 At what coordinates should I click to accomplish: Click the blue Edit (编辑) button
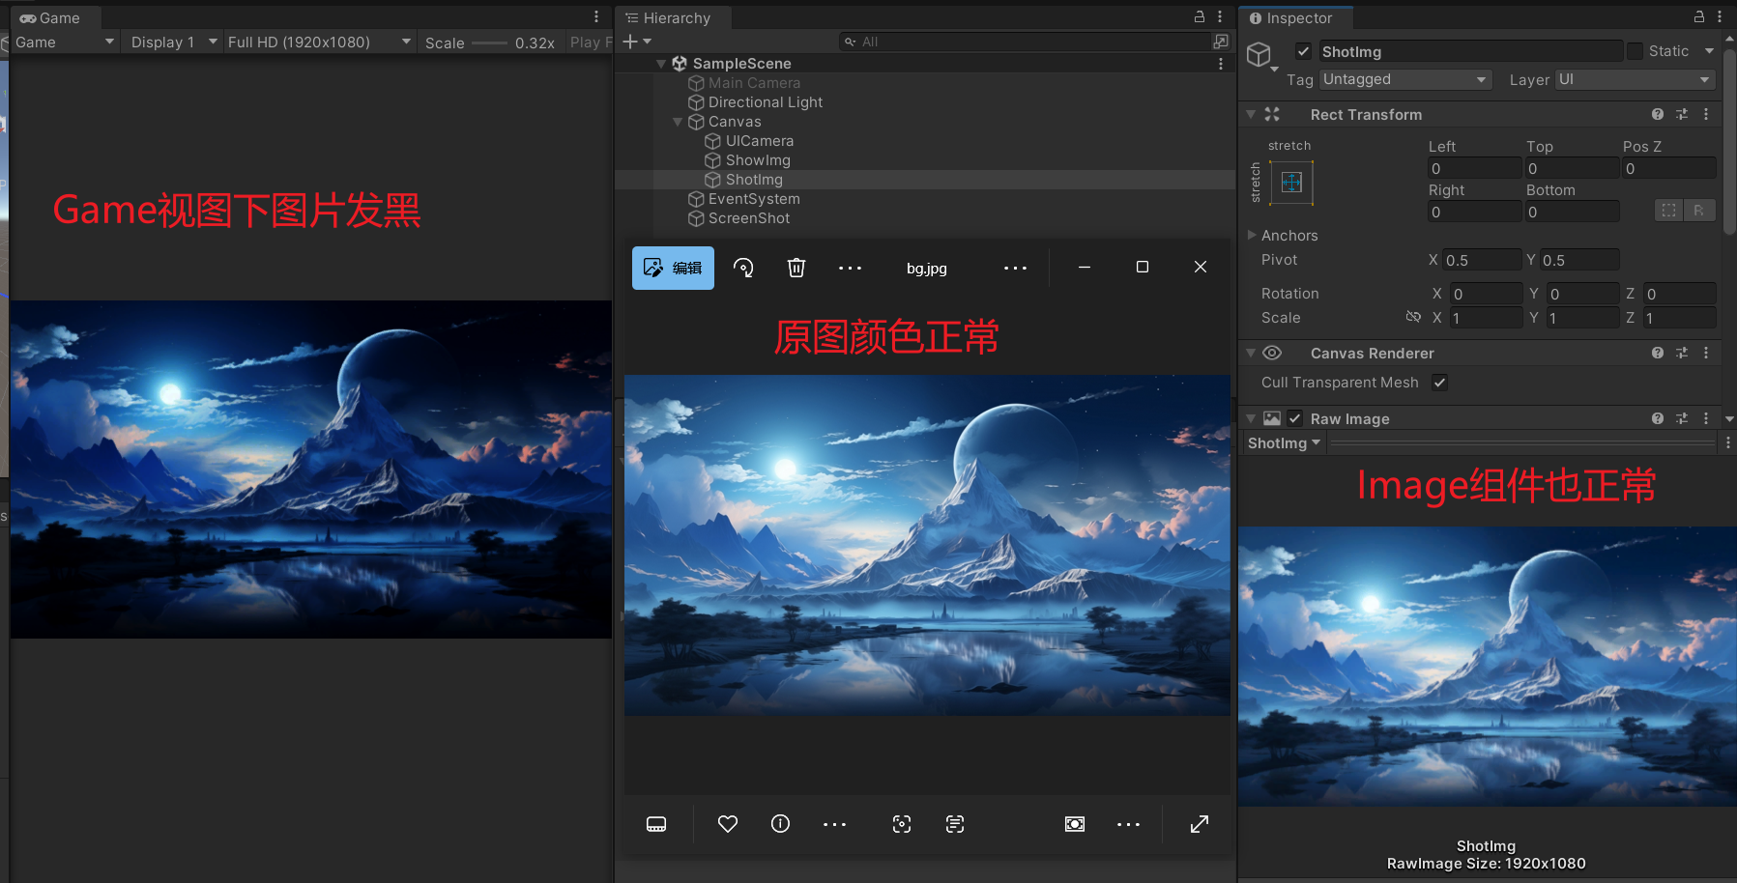(x=673, y=268)
